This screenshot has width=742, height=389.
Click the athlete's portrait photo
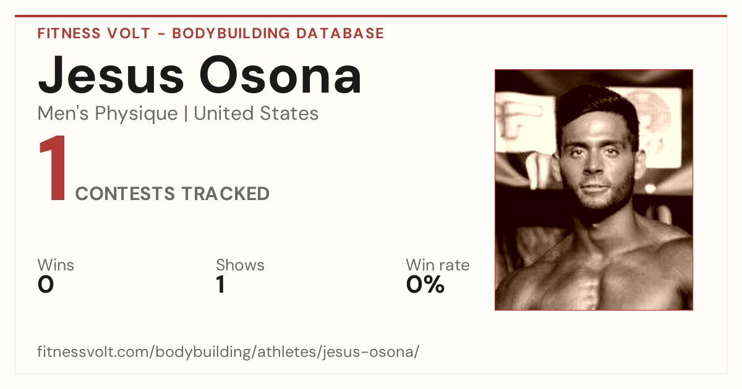point(594,190)
